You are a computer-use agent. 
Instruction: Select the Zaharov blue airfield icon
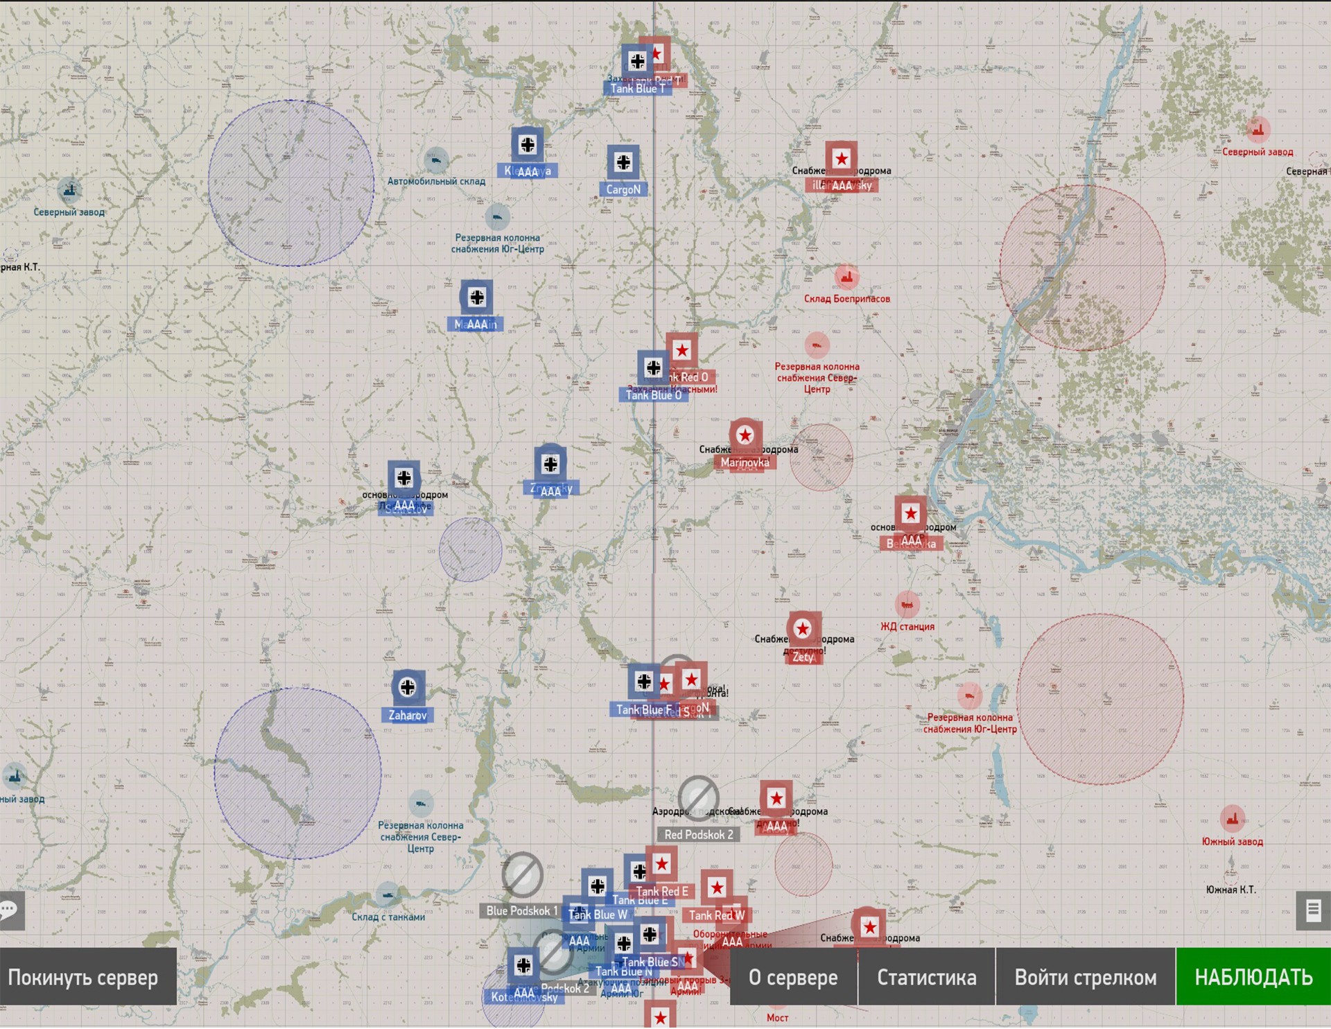pyautogui.click(x=408, y=688)
